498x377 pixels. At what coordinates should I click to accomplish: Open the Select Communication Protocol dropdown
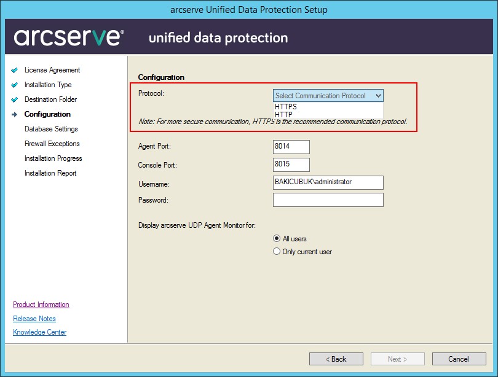coord(328,95)
